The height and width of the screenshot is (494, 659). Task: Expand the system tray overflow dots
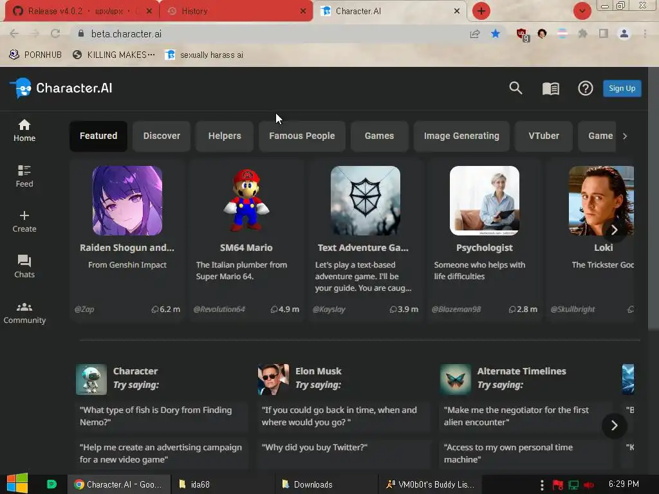(x=542, y=484)
